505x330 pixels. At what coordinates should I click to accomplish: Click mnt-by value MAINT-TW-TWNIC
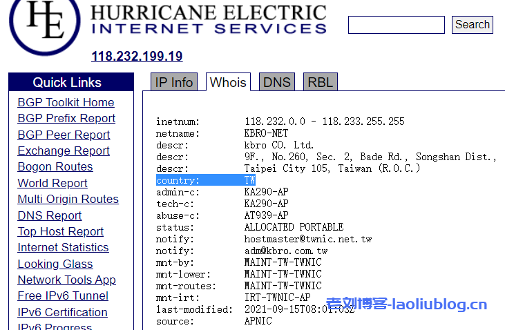(283, 262)
